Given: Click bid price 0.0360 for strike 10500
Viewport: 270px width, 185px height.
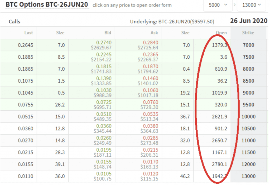Looking at the screenshot, I should click(104, 126).
